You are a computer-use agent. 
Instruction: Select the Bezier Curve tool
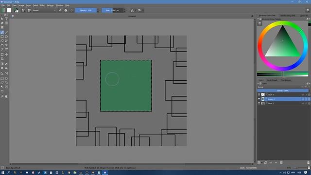pyautogui.click(x=2, y=45)
